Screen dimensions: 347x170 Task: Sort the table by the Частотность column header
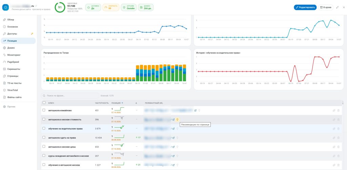tap(102, 103)
